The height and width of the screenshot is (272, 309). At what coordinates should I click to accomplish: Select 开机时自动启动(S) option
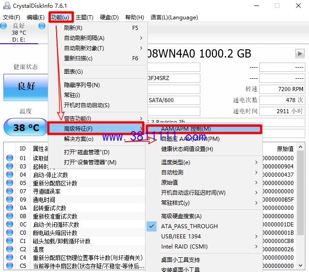point(98,105)
